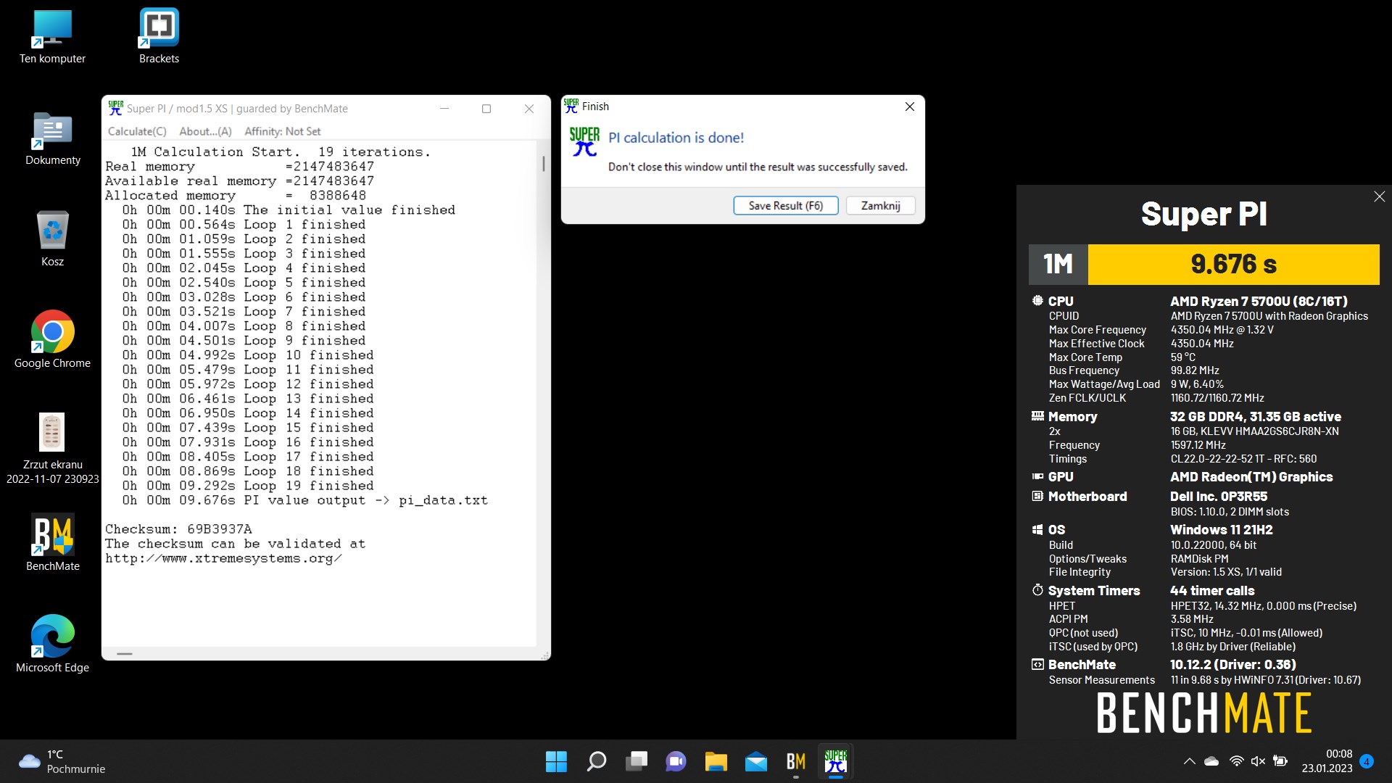This screenshot has width=1392, height=783.
Task: Click 'PI calculation is done!' message
Action: tap(676, 138)
